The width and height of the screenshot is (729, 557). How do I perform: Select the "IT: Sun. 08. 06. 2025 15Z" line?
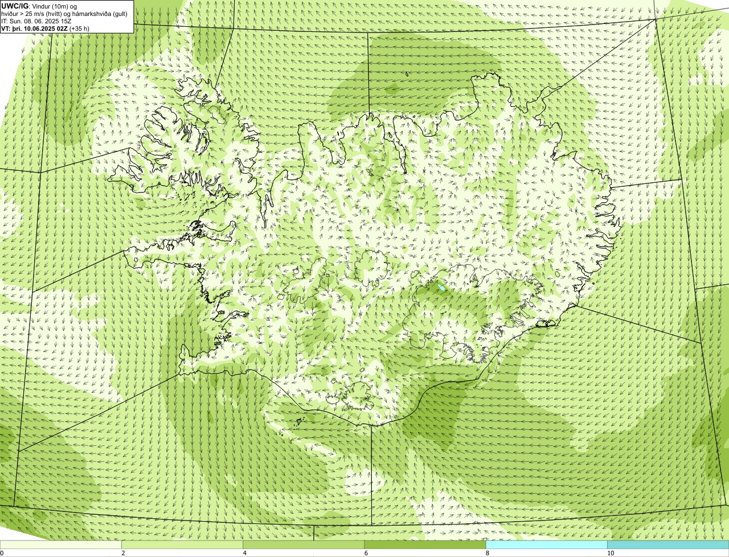tap(37, 21)
